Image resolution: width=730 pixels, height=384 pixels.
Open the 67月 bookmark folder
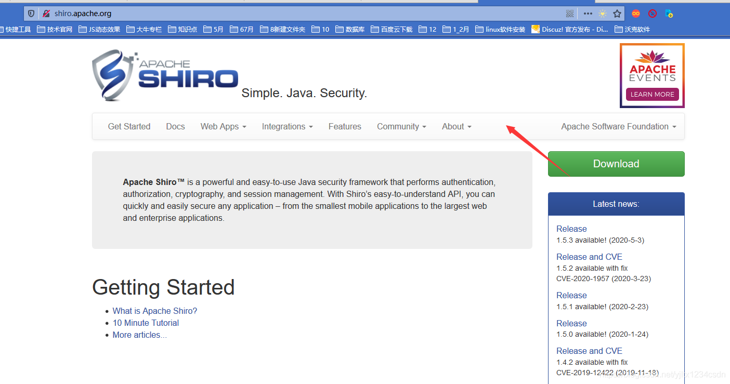pyautogui.click(x=242, y=30)
